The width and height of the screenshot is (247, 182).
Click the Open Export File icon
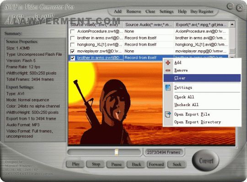168,114
